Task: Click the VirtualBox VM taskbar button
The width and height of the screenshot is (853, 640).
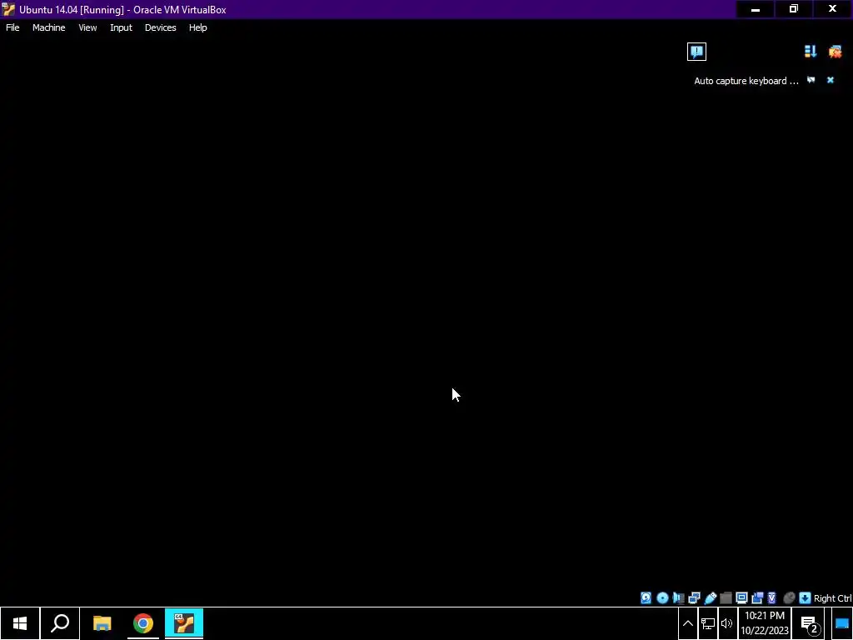Action: [x=184, y=623]
